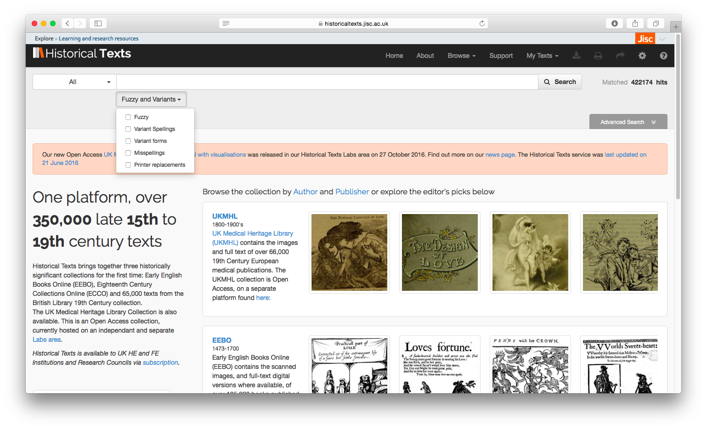Click the 'last updated on' link

pos(625,154)
